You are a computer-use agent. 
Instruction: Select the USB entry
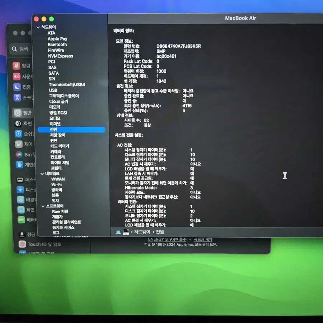point(53,90)
